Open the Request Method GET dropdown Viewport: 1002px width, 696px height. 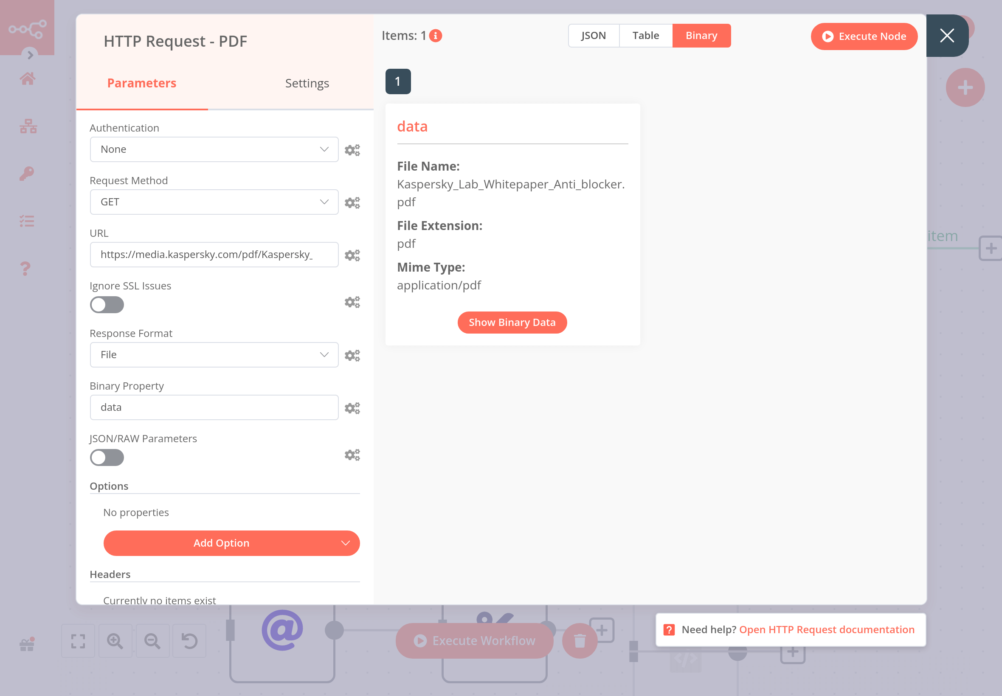(214, 202)
